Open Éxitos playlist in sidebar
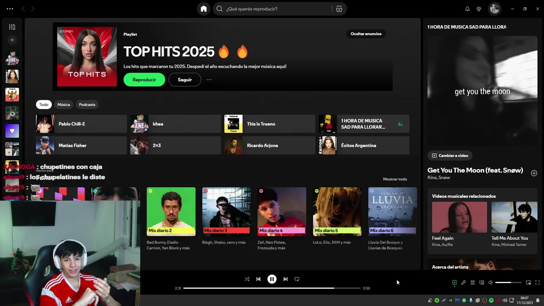 12,76
